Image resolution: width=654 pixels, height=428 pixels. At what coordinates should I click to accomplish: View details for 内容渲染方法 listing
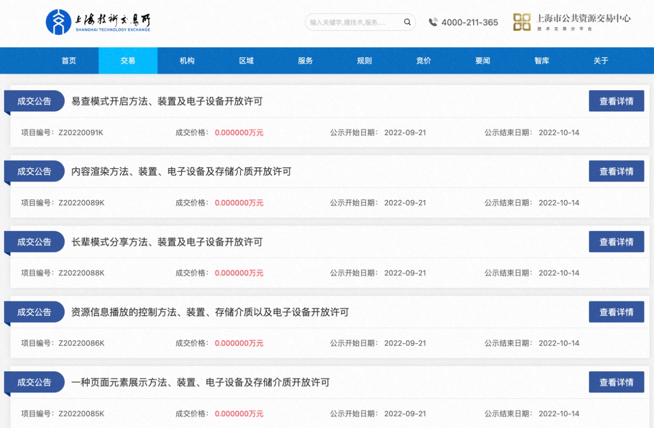click(x=616, y=171)
